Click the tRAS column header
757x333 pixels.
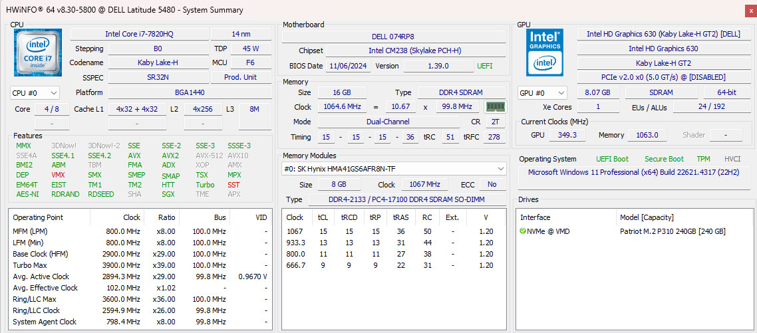click(400, 217)
